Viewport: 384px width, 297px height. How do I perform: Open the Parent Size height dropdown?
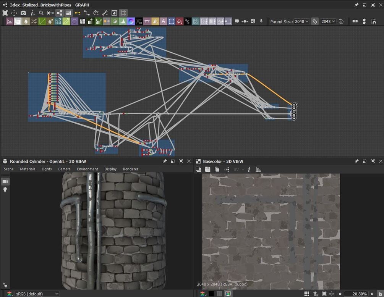point(328,21)
